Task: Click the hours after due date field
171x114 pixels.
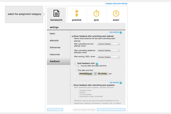Action: [79, 66]
